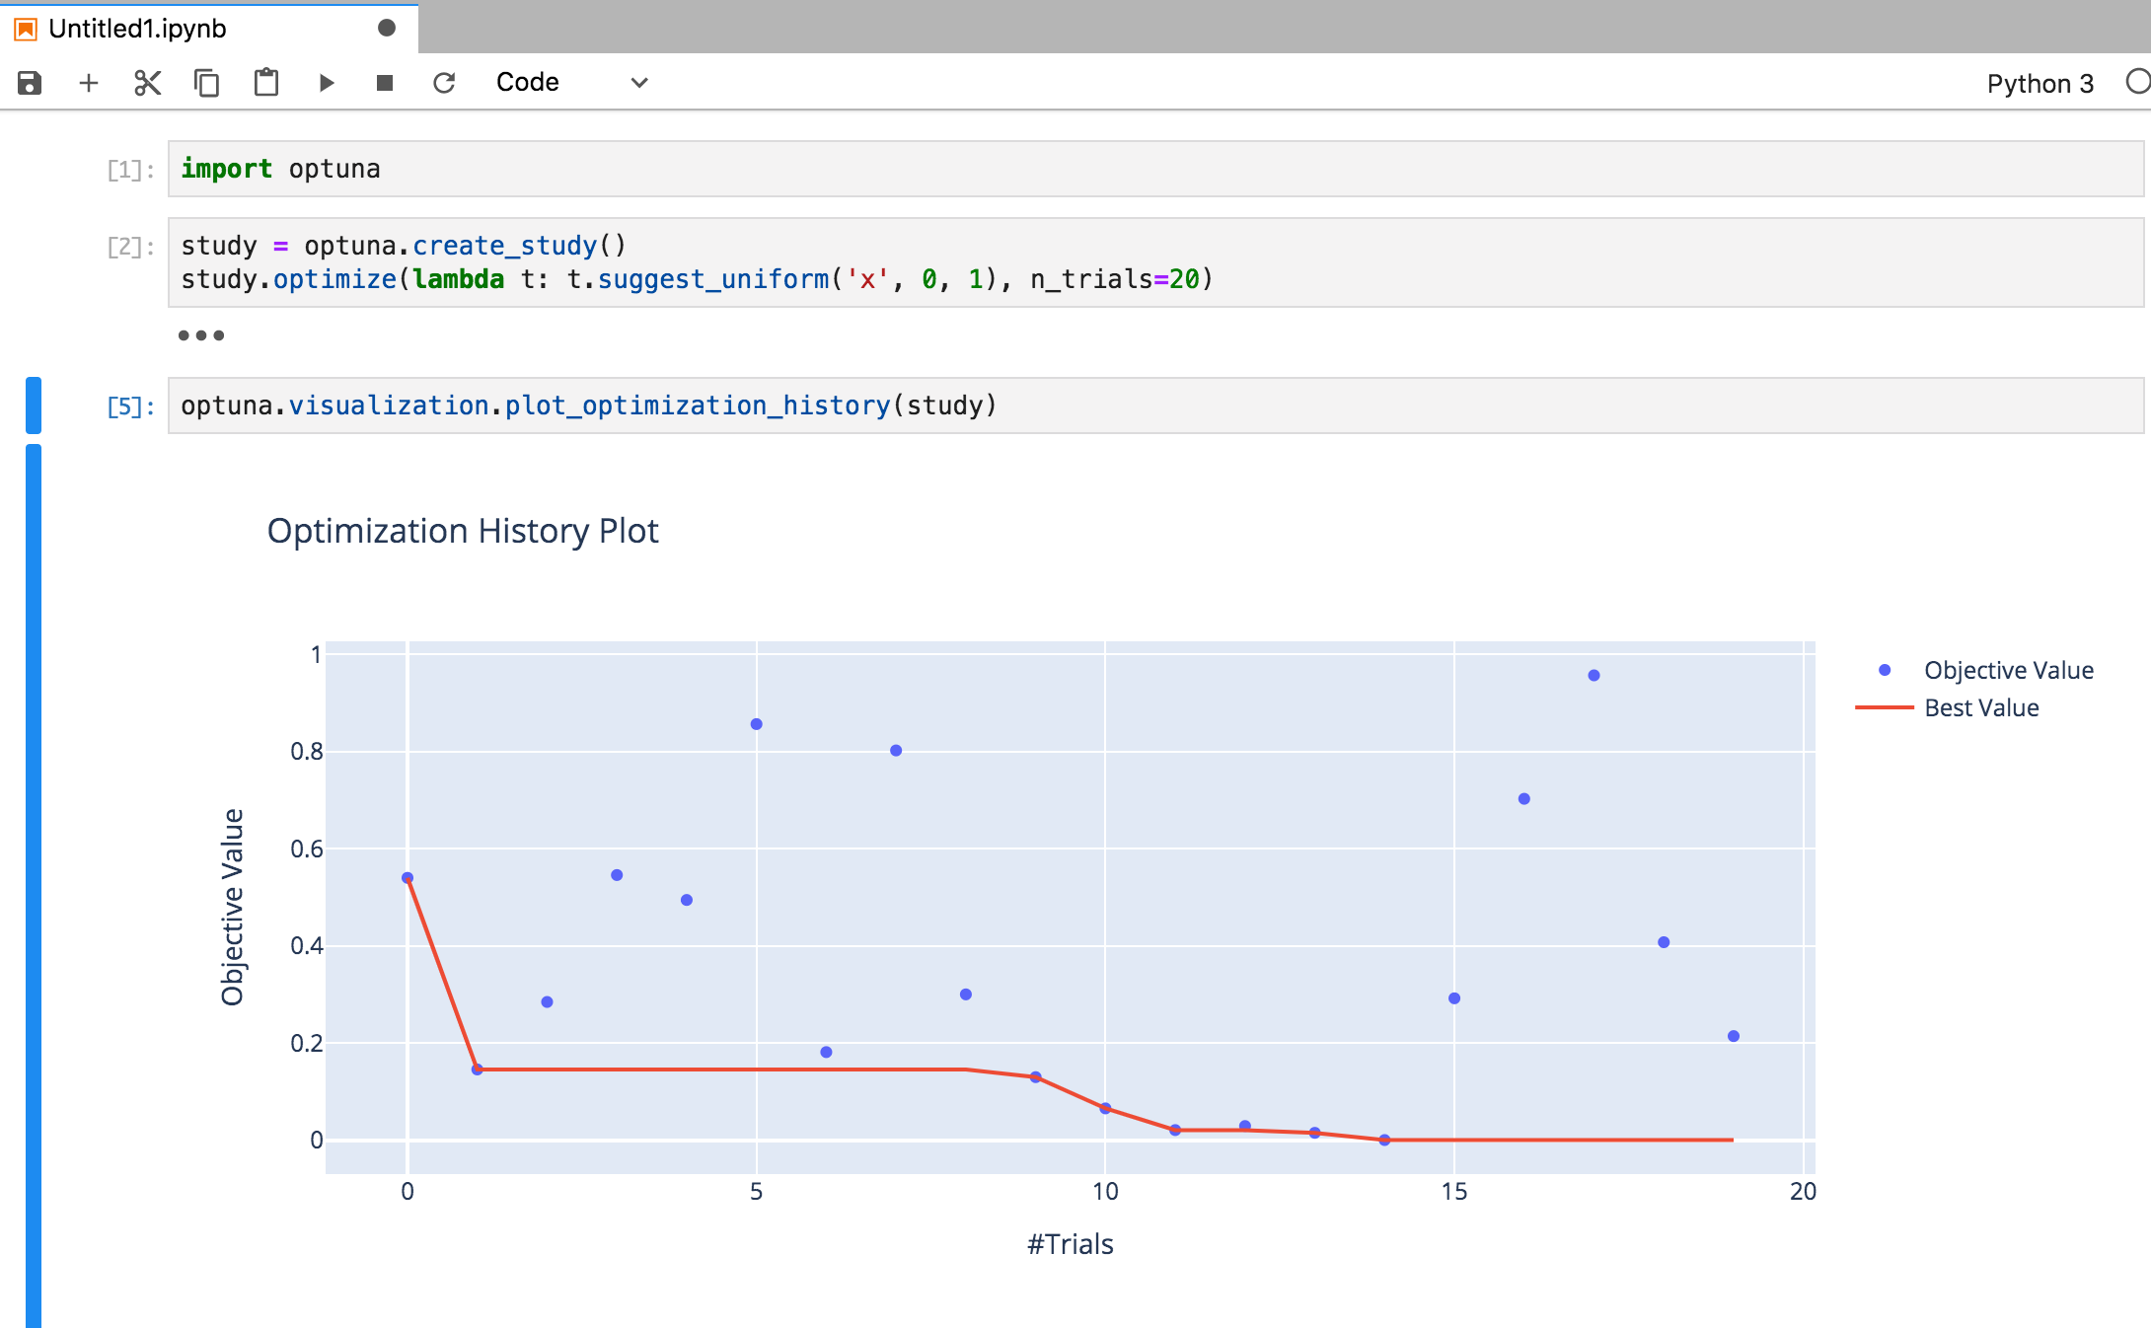The height and width of the screenshot is (1328, 2151).
Task: Click the unsaved changes dot on the tab
Action: (x=387, y=28)
